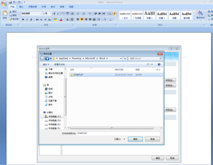Viewport: 213px width, 165px height.
Task: Apply strikethrough formatting
Action: point(37,19)
